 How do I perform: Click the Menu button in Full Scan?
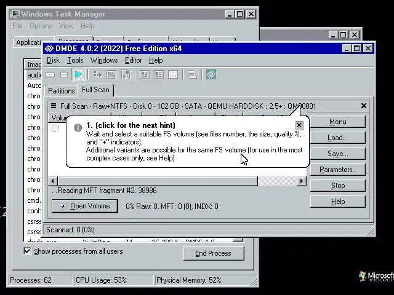click(x=338, y=122)
